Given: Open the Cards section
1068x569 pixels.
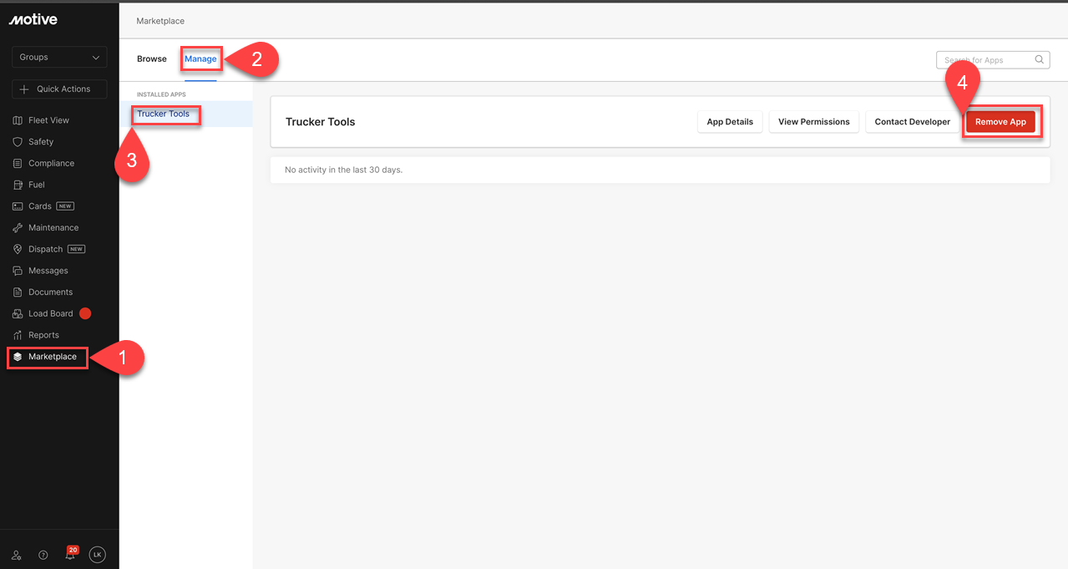Looking at the screenshot, I should click(x=40, y=206).
